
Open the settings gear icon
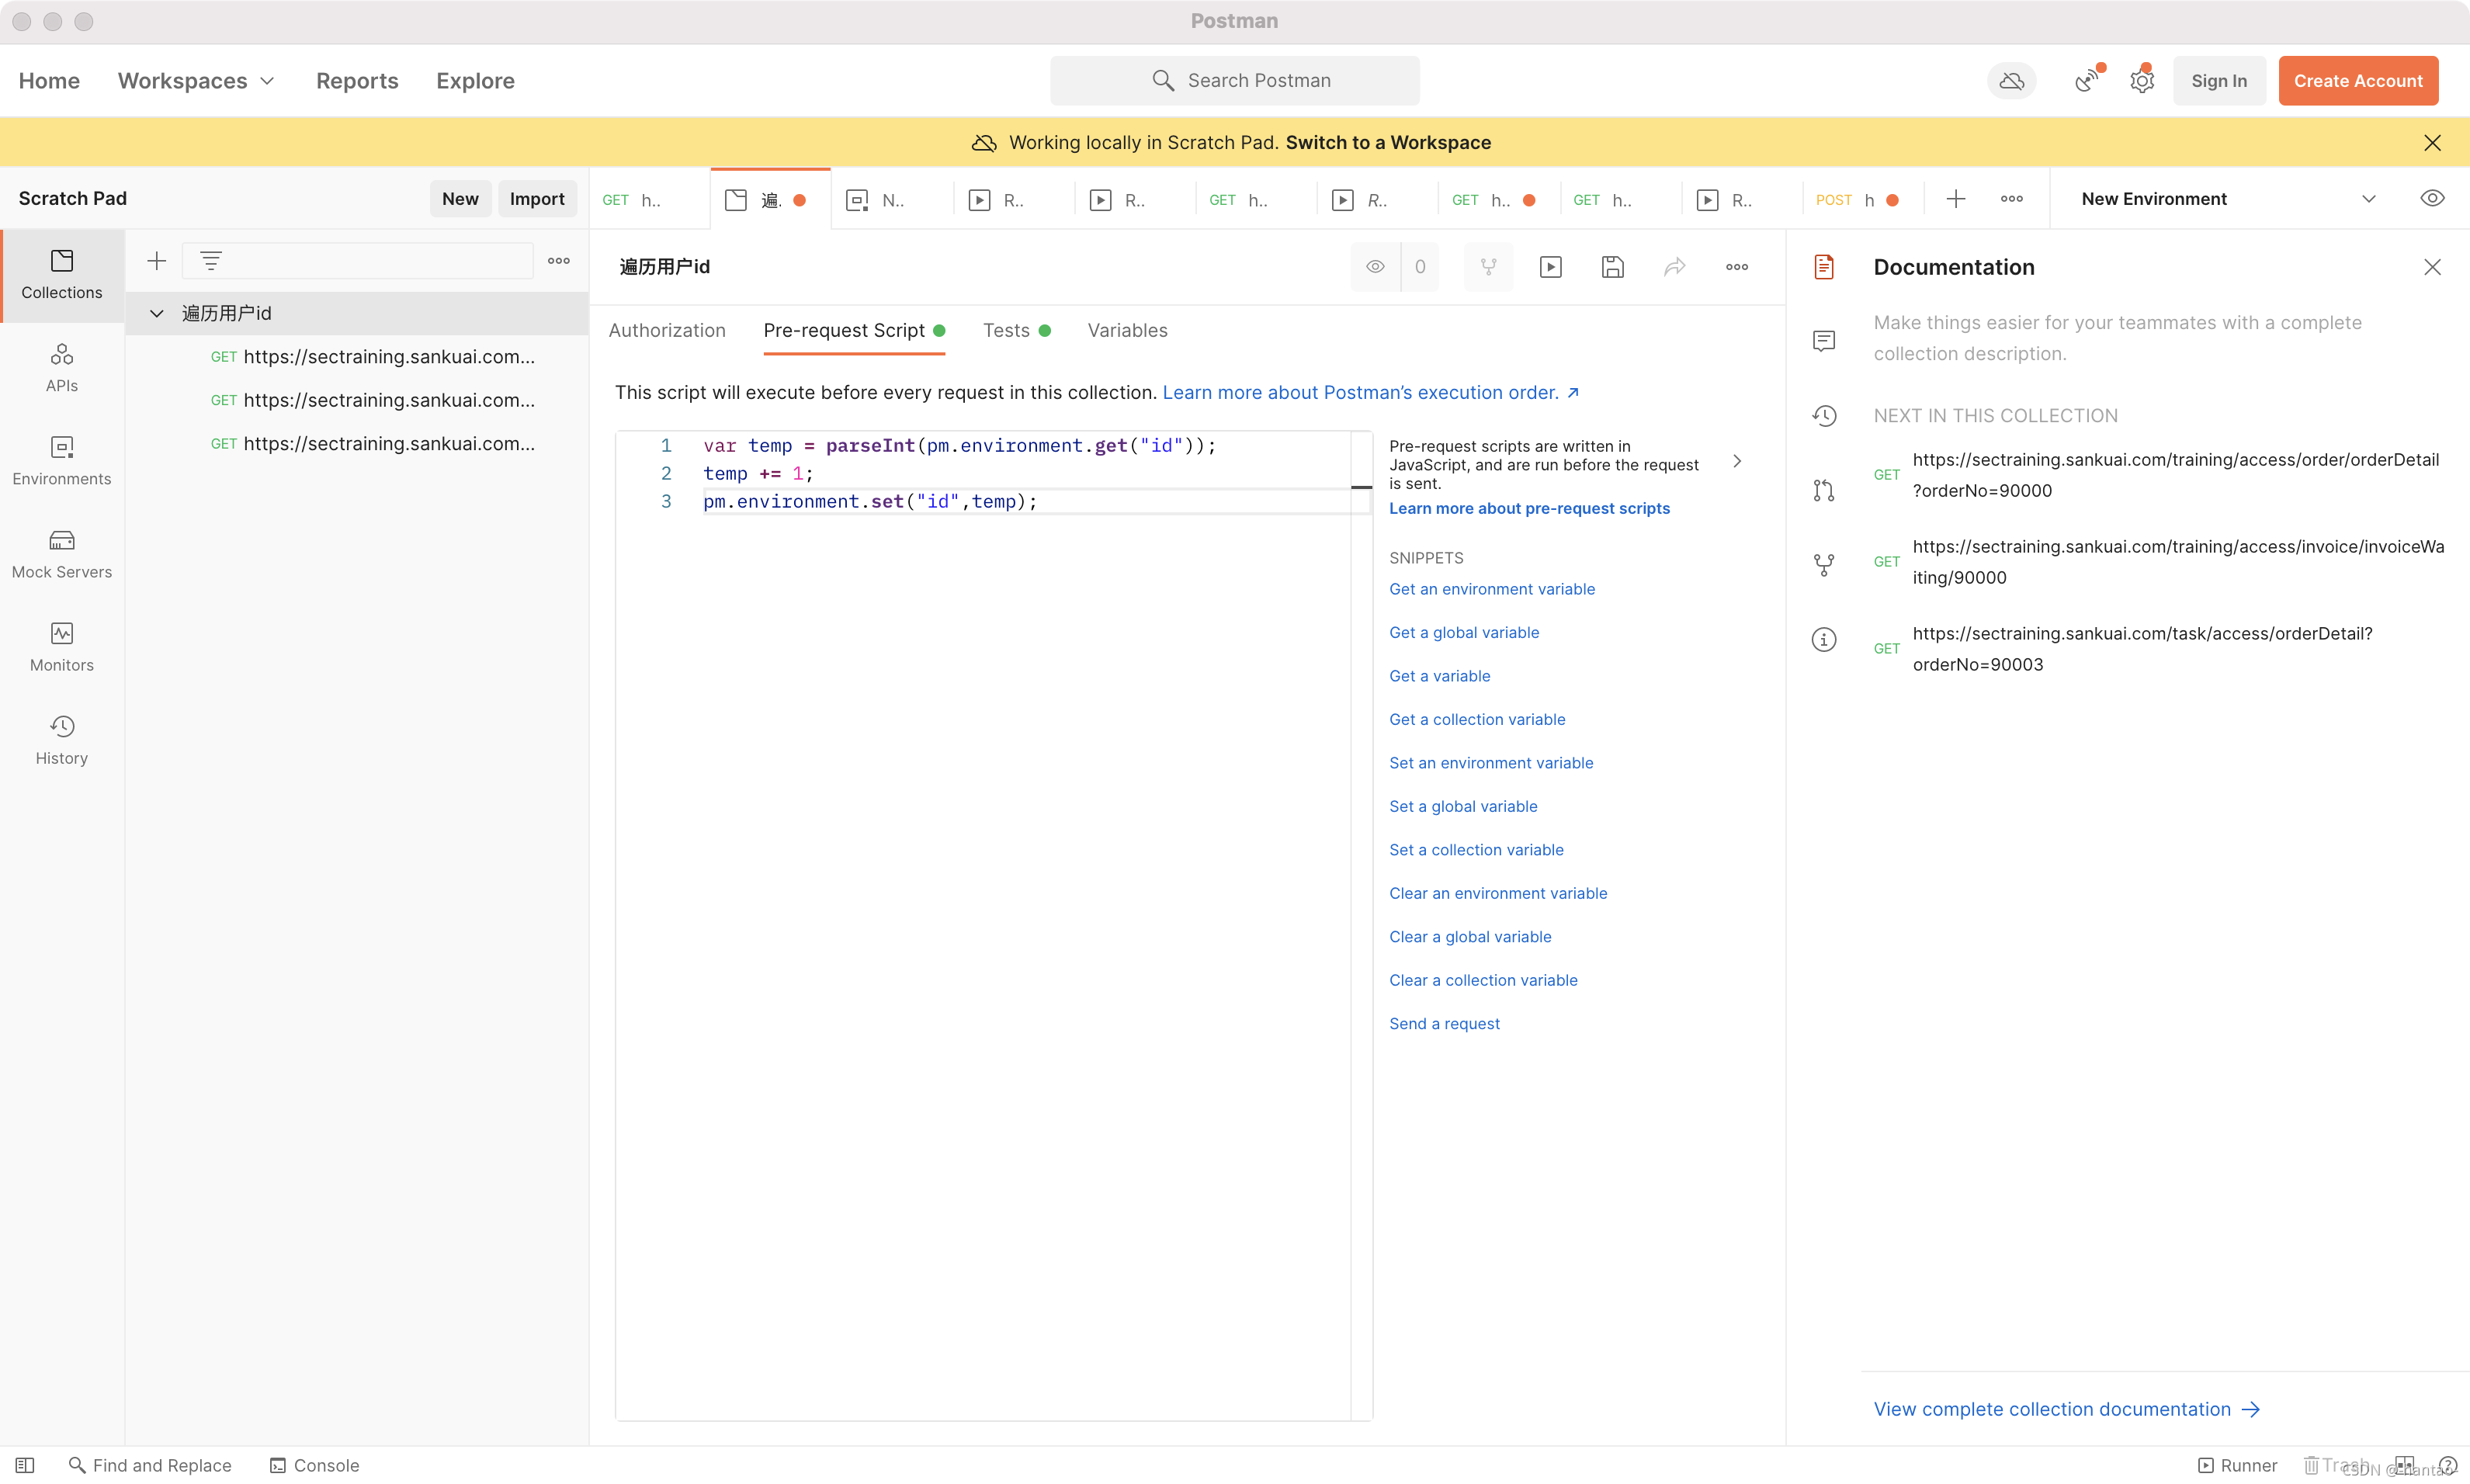pyautogui.click(x=2141, y=81)
